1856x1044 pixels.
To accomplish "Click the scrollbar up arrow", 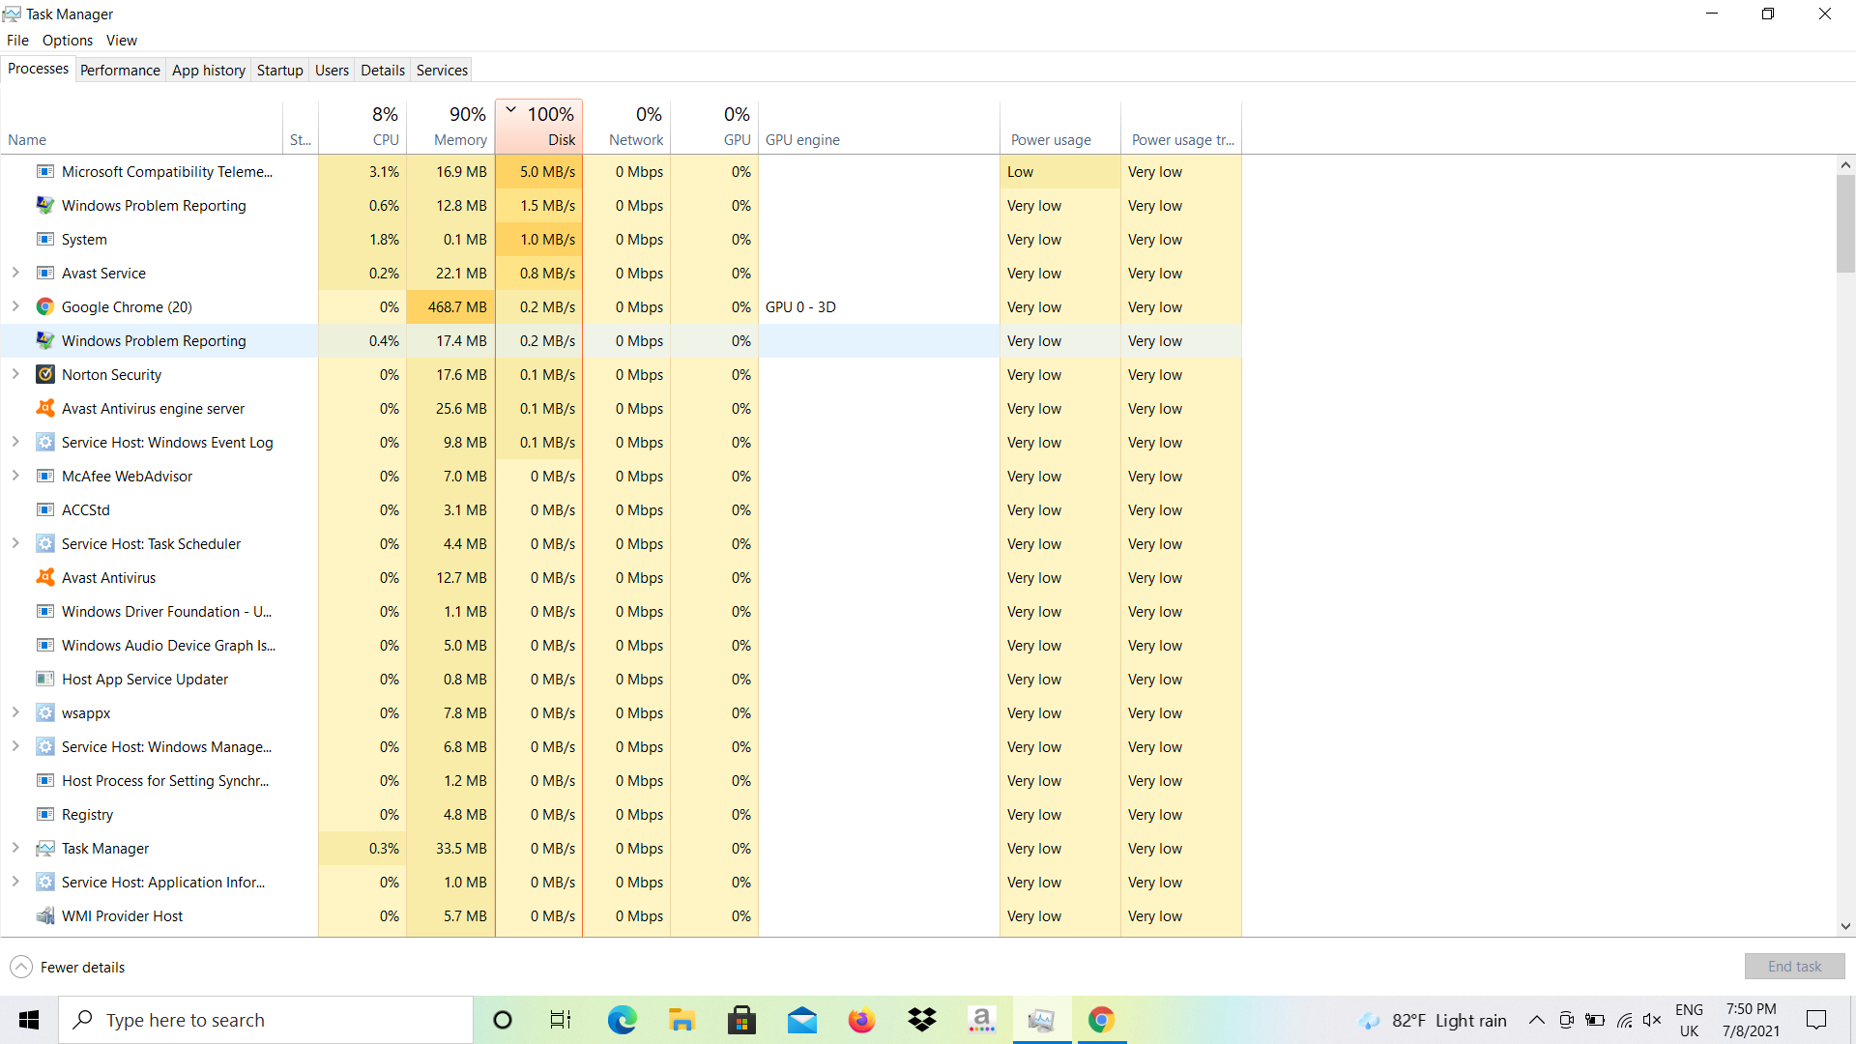I will coord(1845,165).
